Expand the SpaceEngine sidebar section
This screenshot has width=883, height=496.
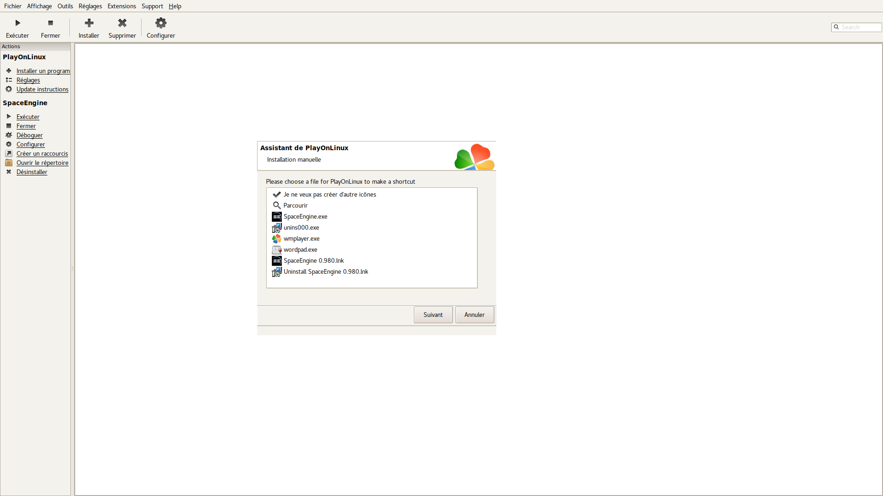25,103
